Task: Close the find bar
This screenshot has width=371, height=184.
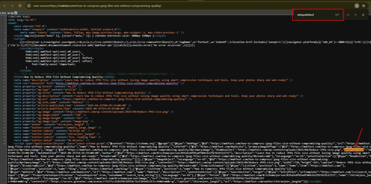Action: click(x=363, y=14)
